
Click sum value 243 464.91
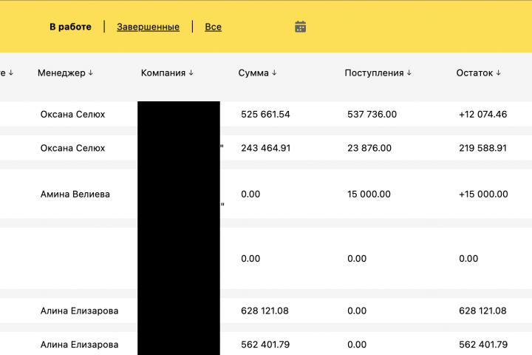click(265, 148)
